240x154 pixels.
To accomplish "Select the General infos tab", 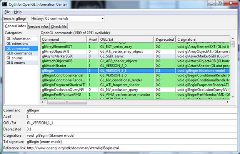I will (15, 26).
